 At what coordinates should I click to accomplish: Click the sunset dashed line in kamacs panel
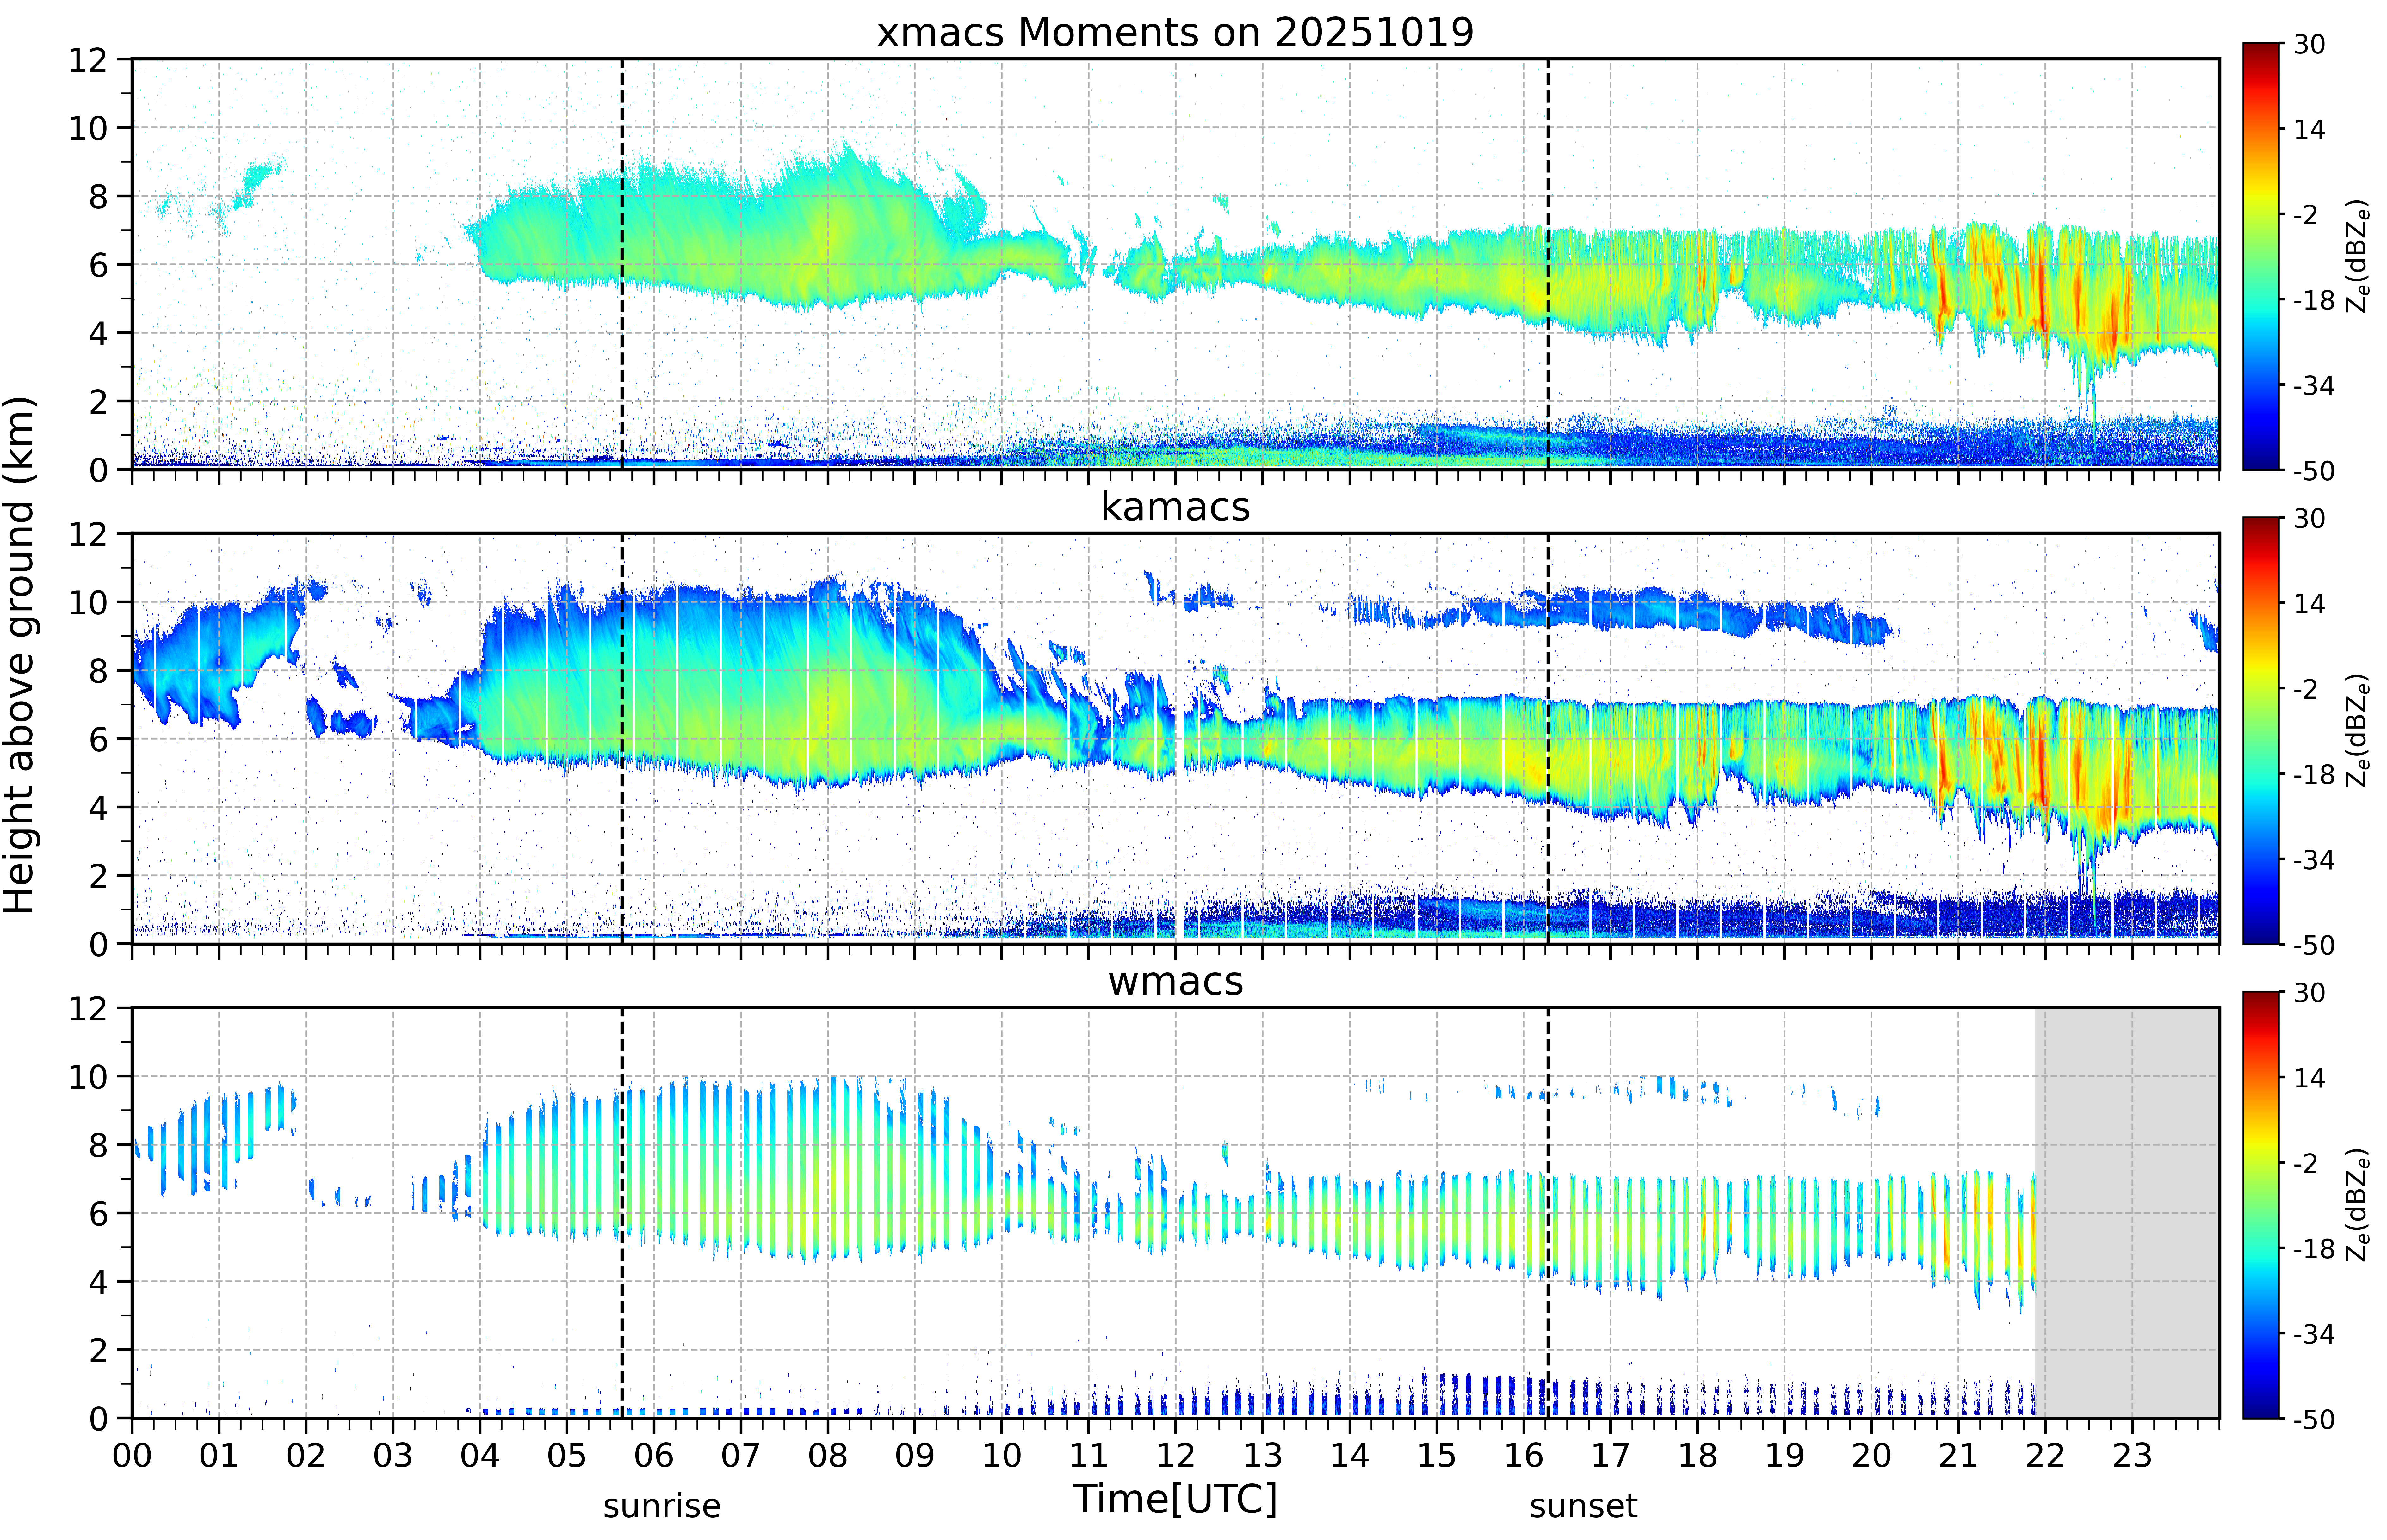click(1548, 738)
